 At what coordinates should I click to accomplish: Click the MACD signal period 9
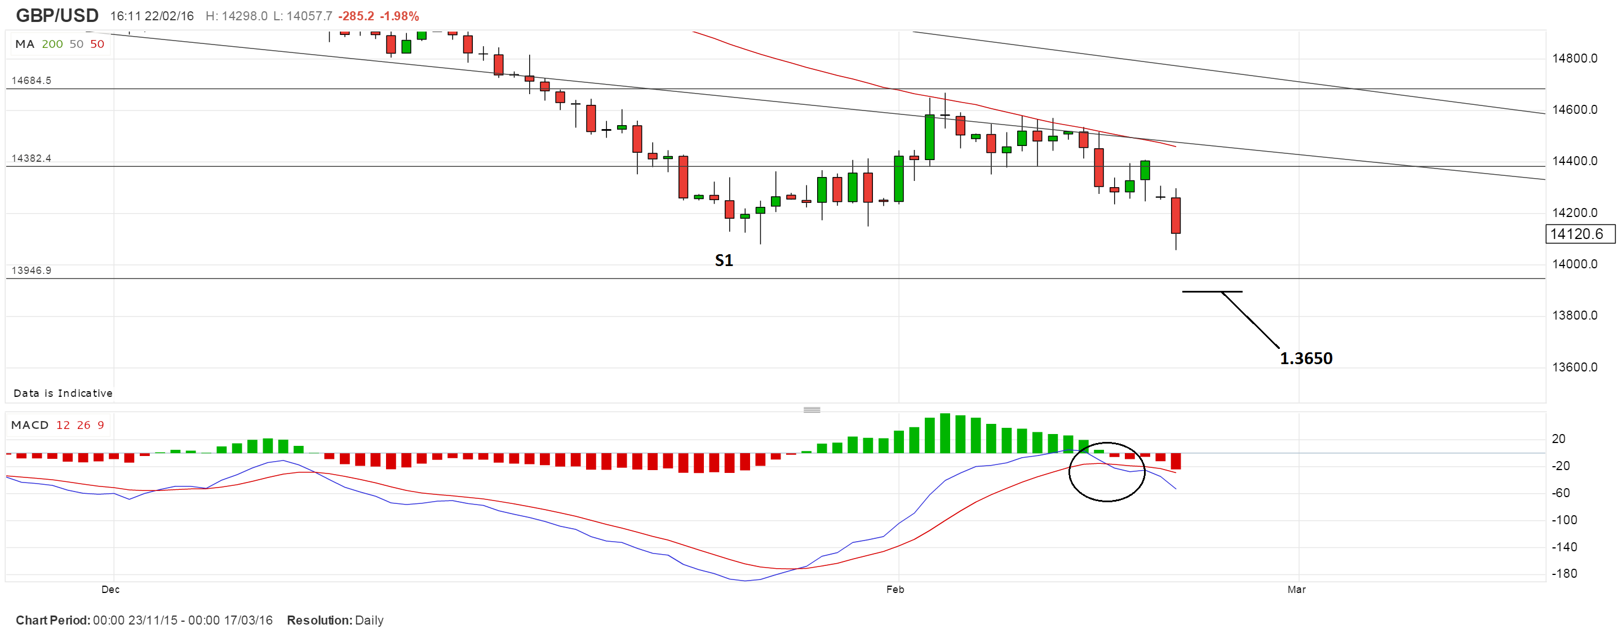[x=101, y=425]
